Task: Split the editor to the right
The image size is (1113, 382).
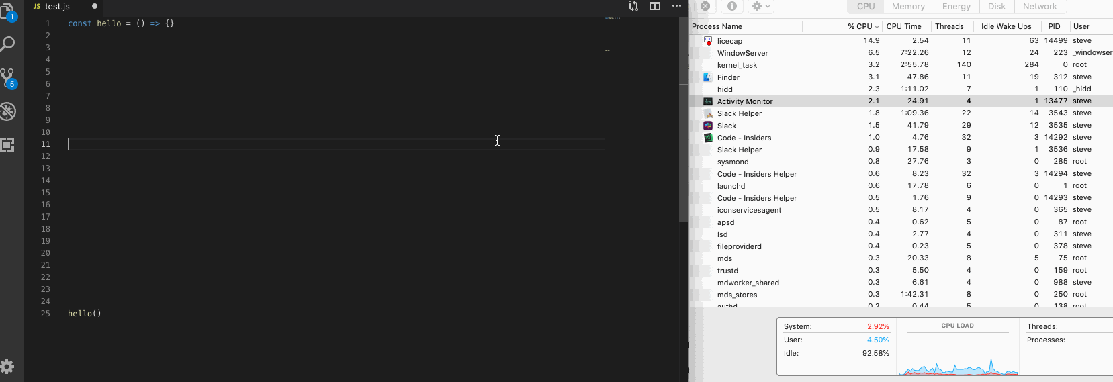Action: [x=655, y=6]
